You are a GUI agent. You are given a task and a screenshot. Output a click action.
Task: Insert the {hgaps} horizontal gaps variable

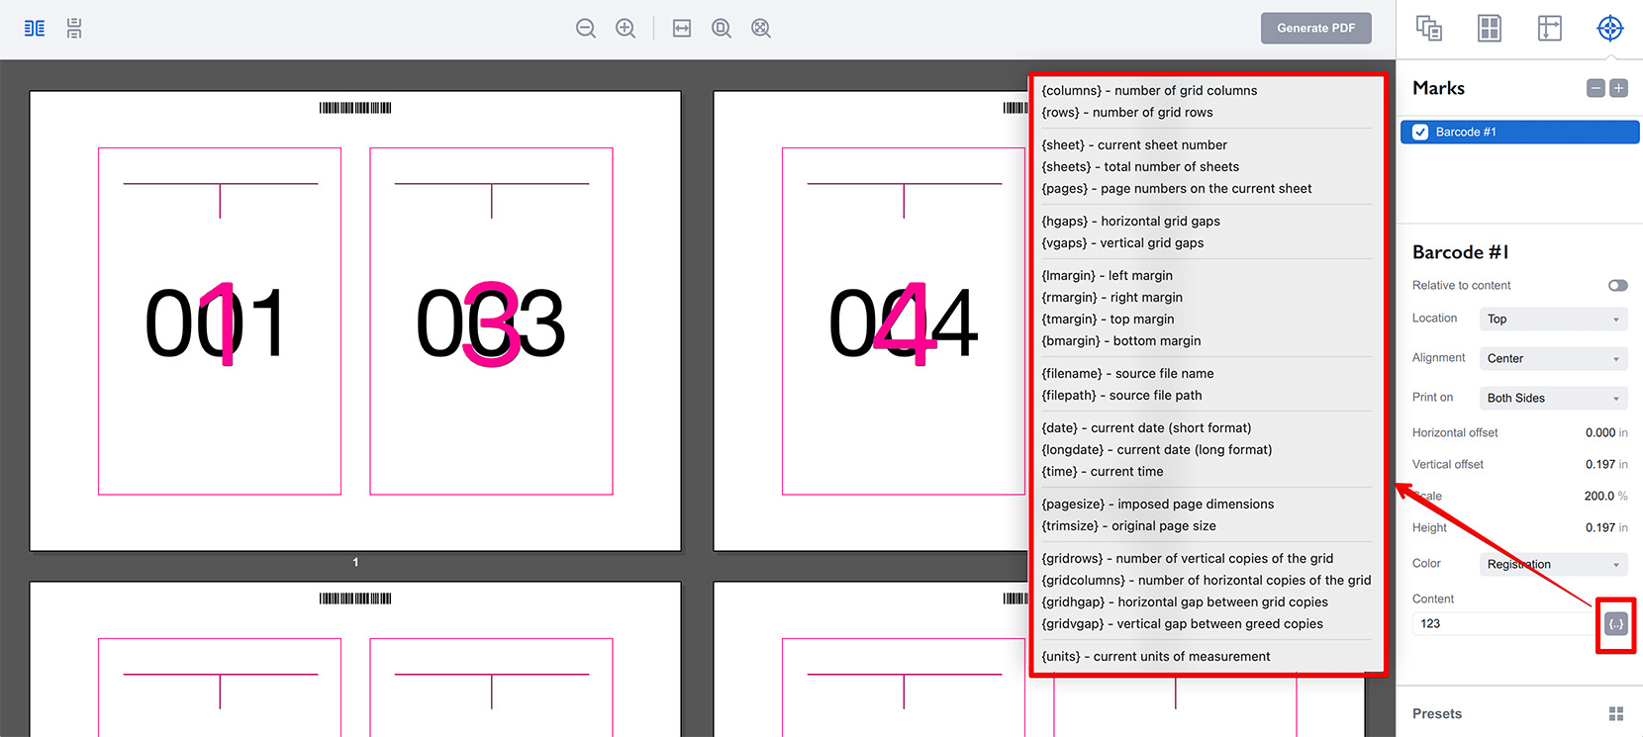click(1130, 221)
